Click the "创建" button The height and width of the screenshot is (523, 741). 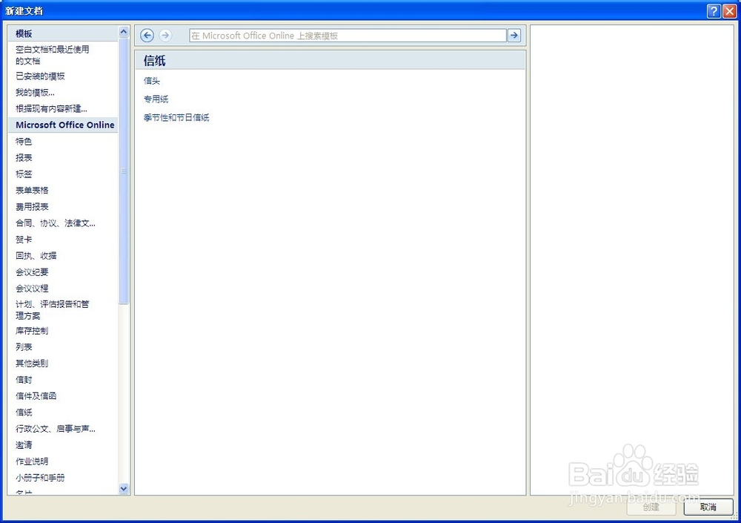(650, 507)
